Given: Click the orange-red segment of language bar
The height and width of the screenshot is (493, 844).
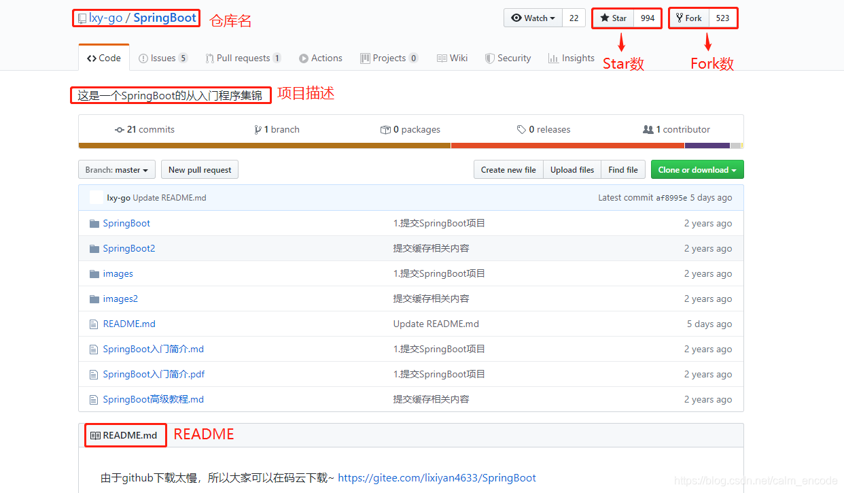Looking at the screenshot, I should coord(567,146).
